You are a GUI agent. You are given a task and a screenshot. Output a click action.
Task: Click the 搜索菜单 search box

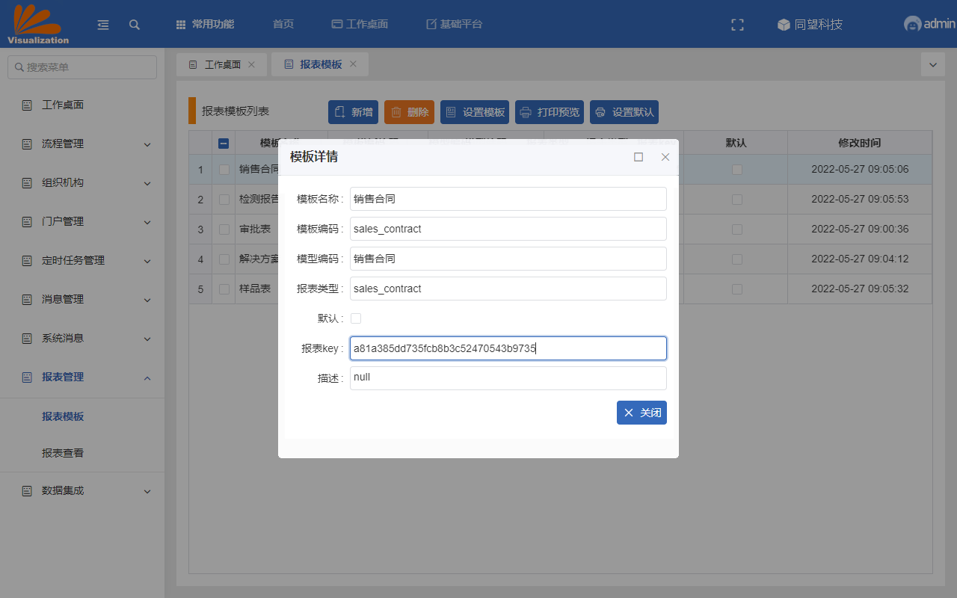pos(82,67)
